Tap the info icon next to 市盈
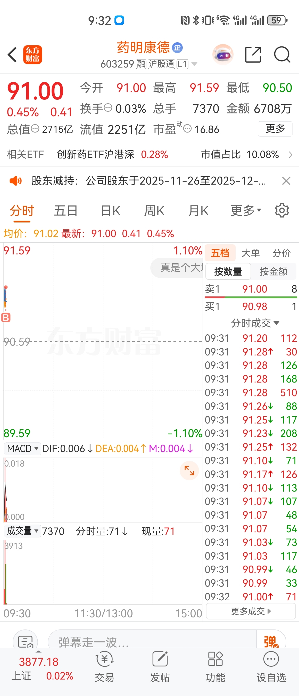299x696 pixels. (187, 128)
